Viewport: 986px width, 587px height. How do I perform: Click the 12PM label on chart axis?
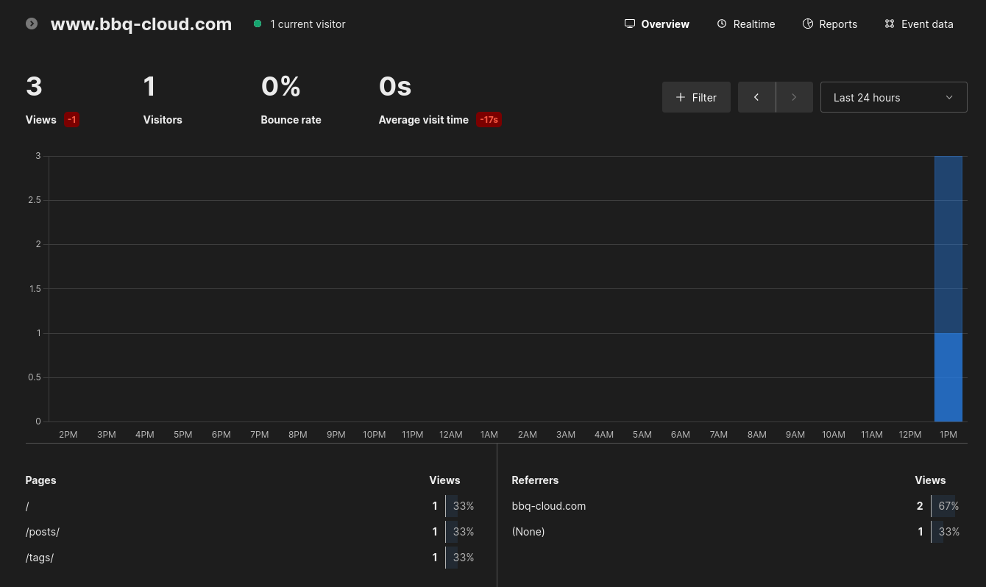910,435
